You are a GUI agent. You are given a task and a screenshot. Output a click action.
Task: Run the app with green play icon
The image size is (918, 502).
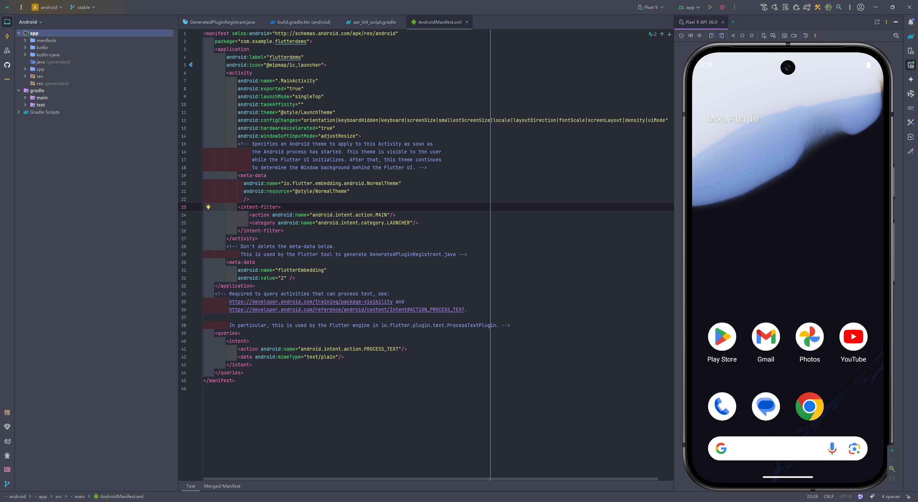click(710, 7)
